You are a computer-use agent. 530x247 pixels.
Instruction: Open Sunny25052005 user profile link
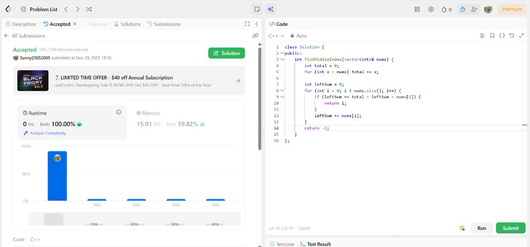click(x=35, y=58)
